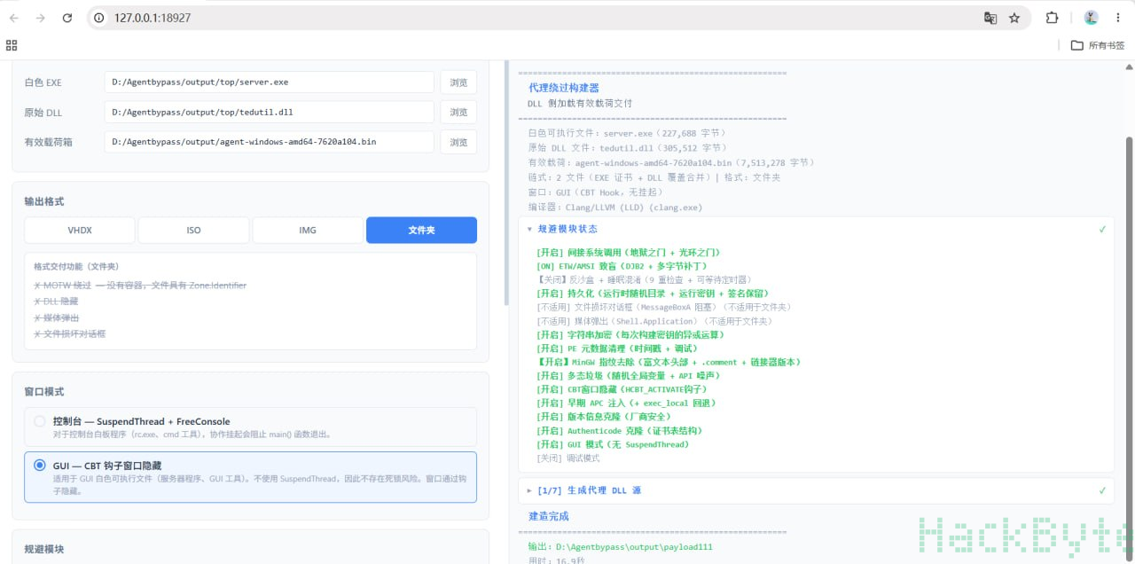Click the 窗口模式 section title

44,391
